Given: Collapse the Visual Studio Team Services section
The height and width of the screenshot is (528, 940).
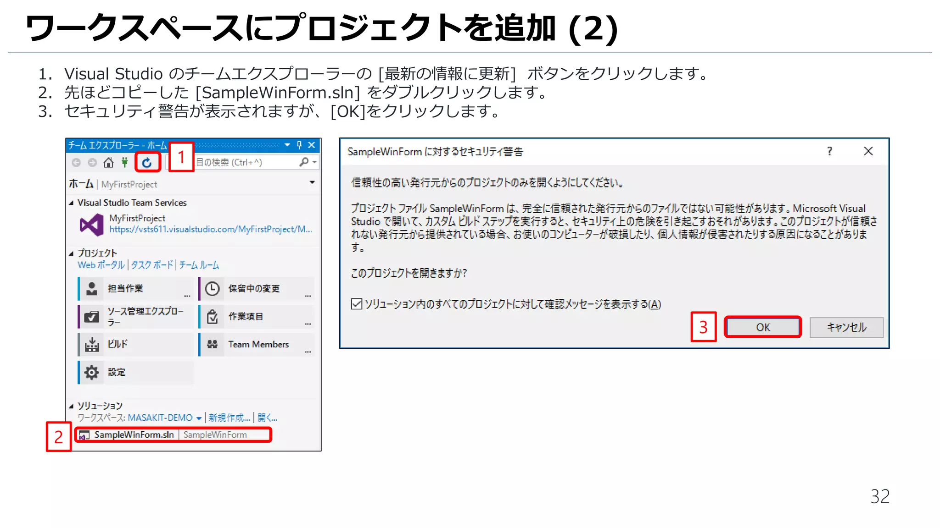Looking at the screenshot, I should coord(71,203).
